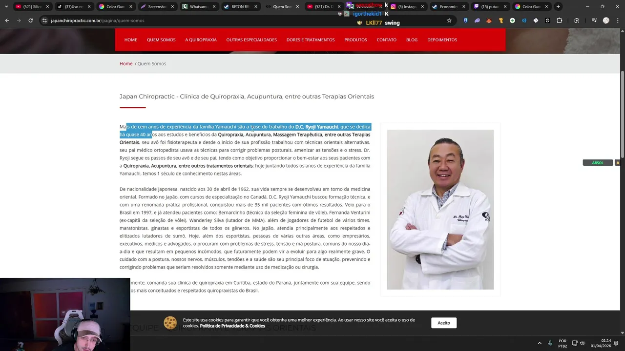Open CONTATO in the navigation bar
Viewport: 625px width, 351px height.
tap(386, 39)
